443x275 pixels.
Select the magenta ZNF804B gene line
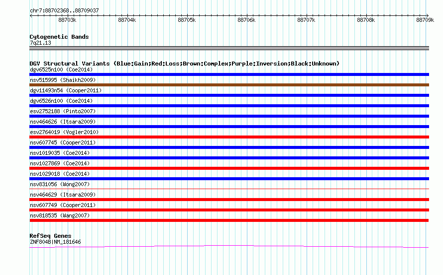coord(229,247)
